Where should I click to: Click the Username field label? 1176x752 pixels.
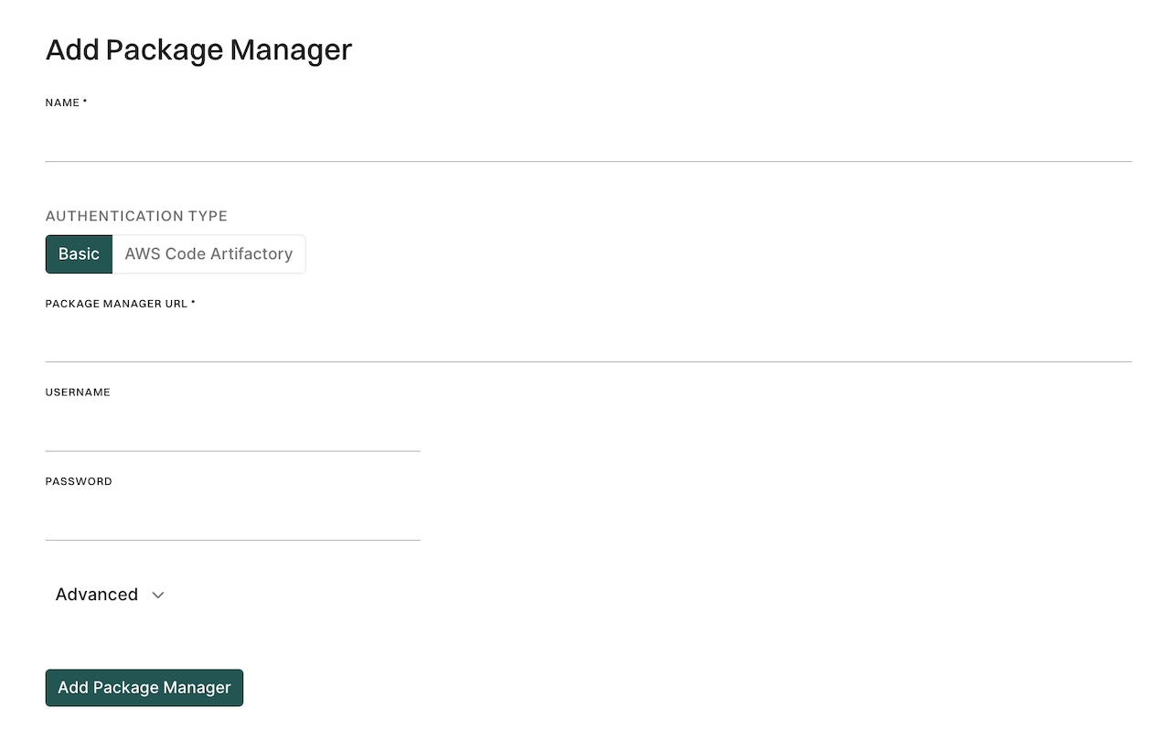click(78, 392)
